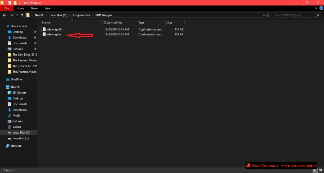Click the search magnifier icon
Image resolution: width=324 pixels, height=173 pixels.
(x=318, y=15)
